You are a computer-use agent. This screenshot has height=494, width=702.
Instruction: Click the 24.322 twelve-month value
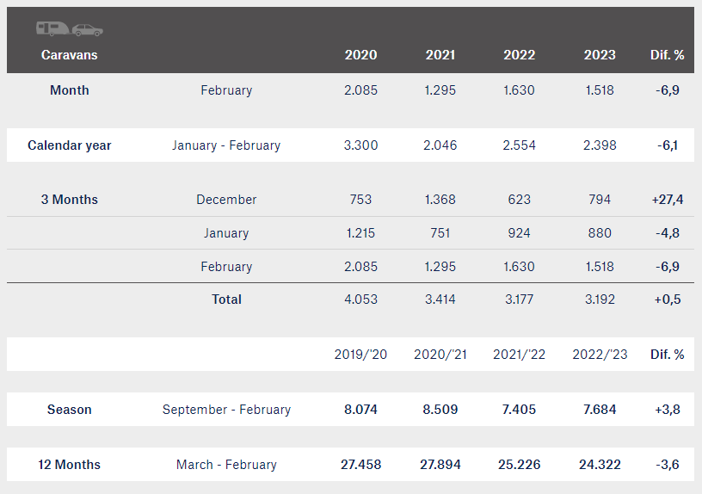tap(600, 465)
